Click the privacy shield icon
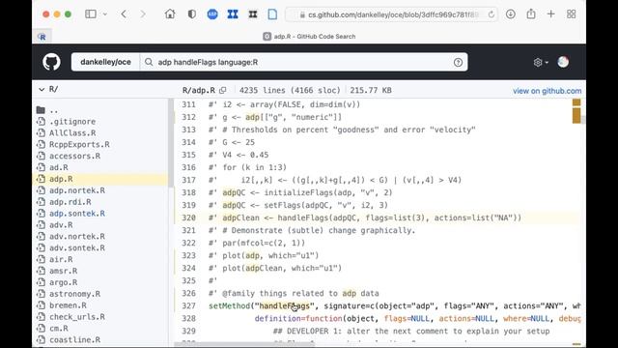Viewport: 618px width, 348px height. [x=192, y=14]
